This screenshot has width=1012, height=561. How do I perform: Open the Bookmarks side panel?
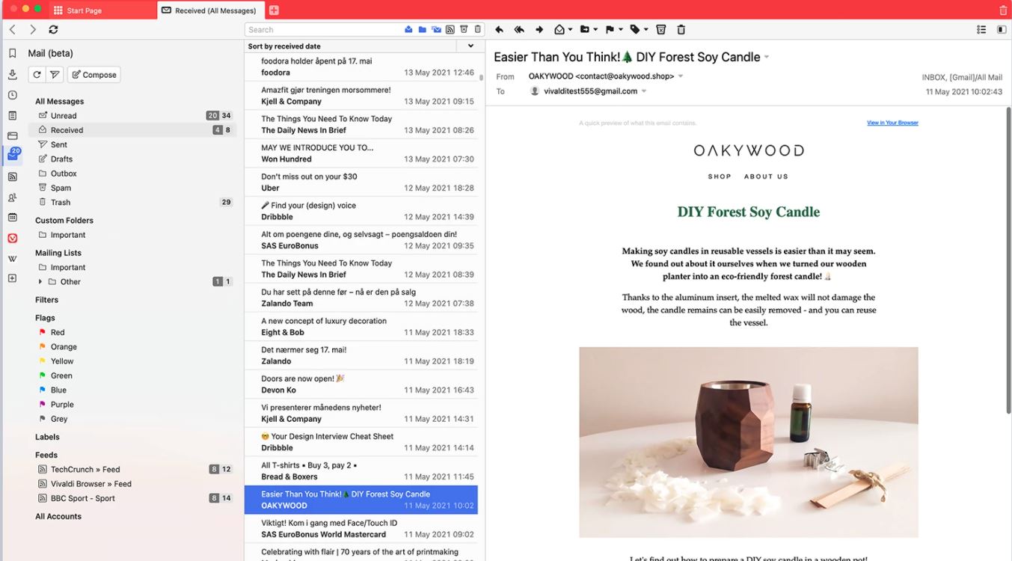(12, 53)
